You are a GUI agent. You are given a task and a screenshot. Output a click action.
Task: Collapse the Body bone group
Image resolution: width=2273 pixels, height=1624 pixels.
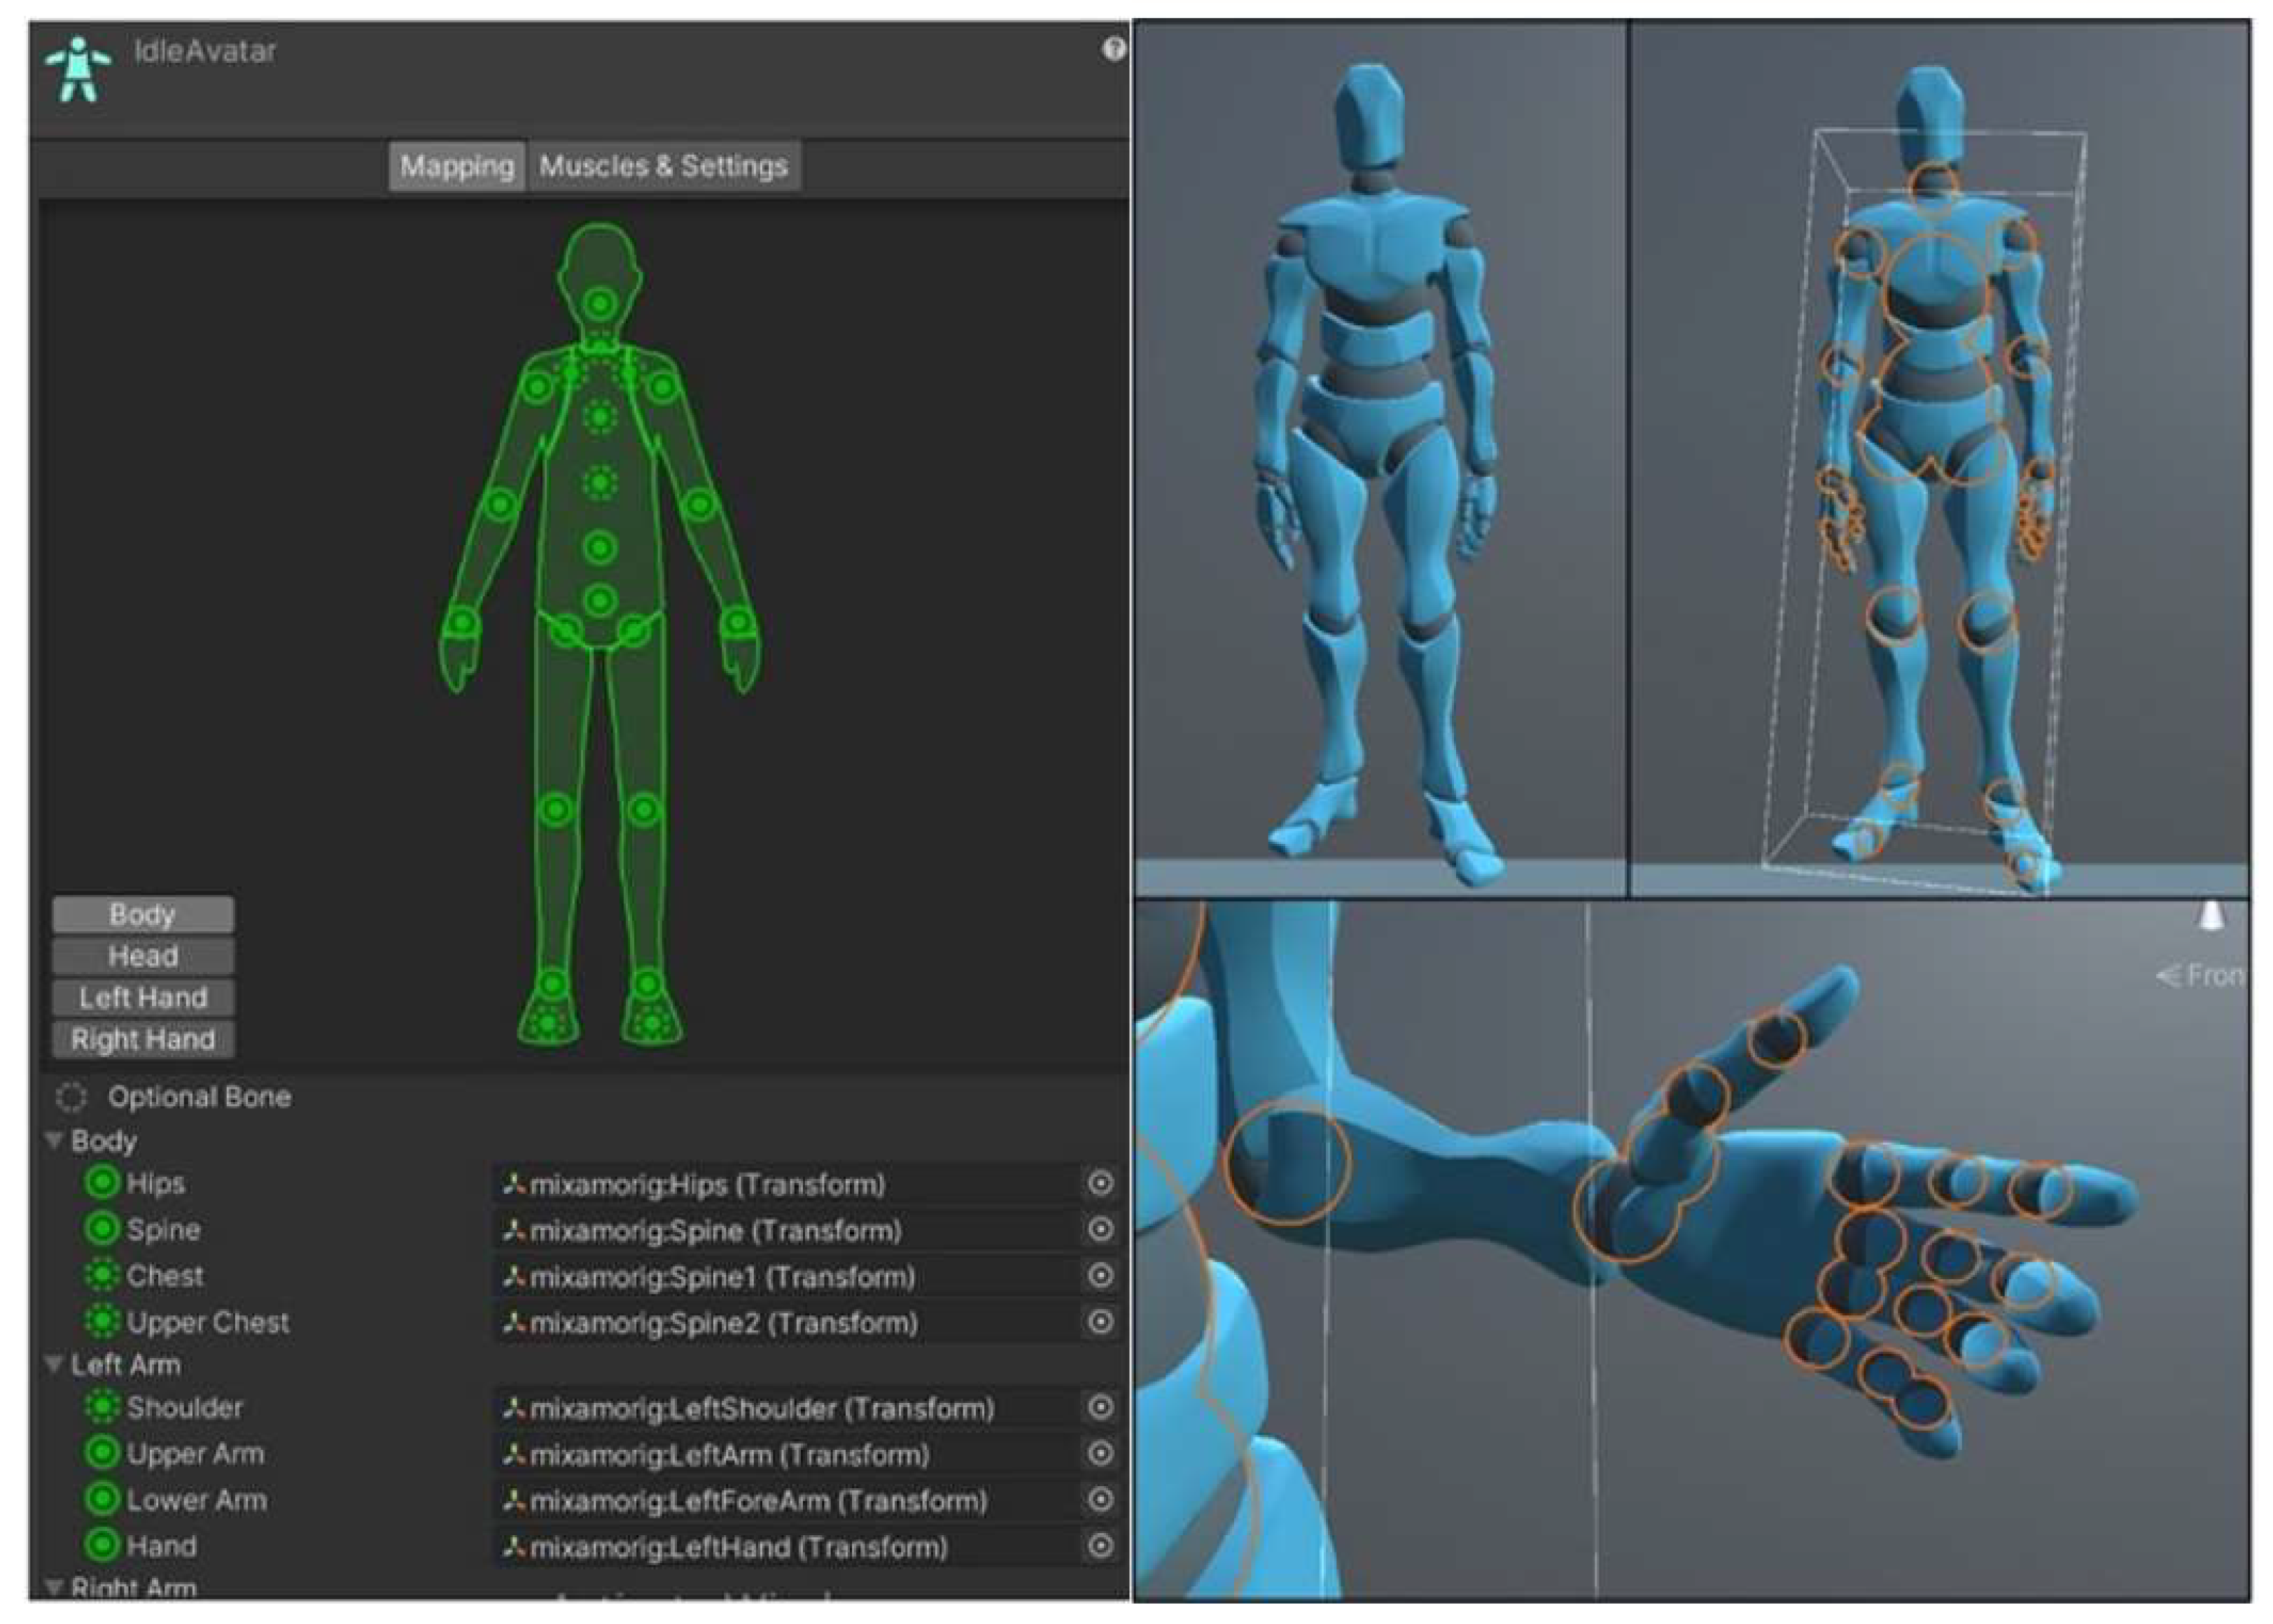(x=55, y=1140)
